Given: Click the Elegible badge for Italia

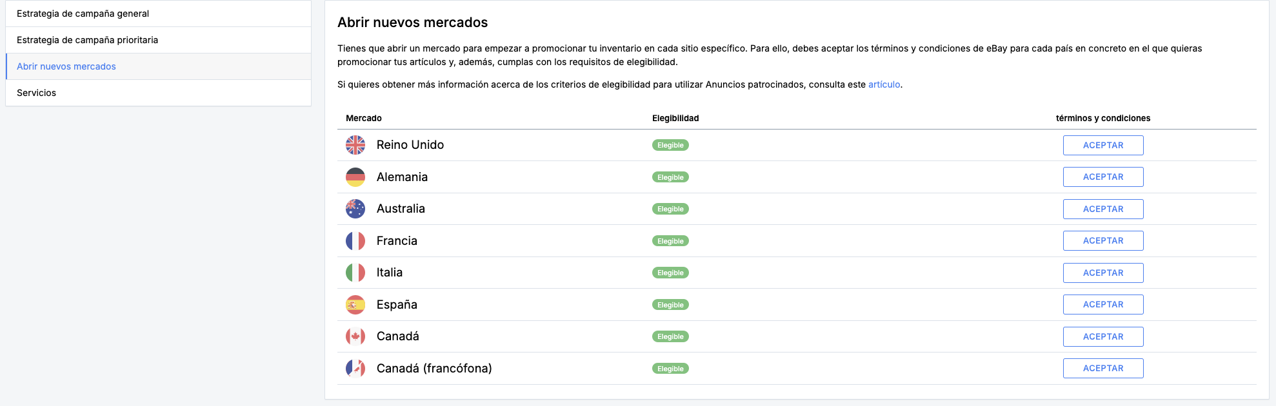Looking at the screenshot, I should [x=670, y=273].
